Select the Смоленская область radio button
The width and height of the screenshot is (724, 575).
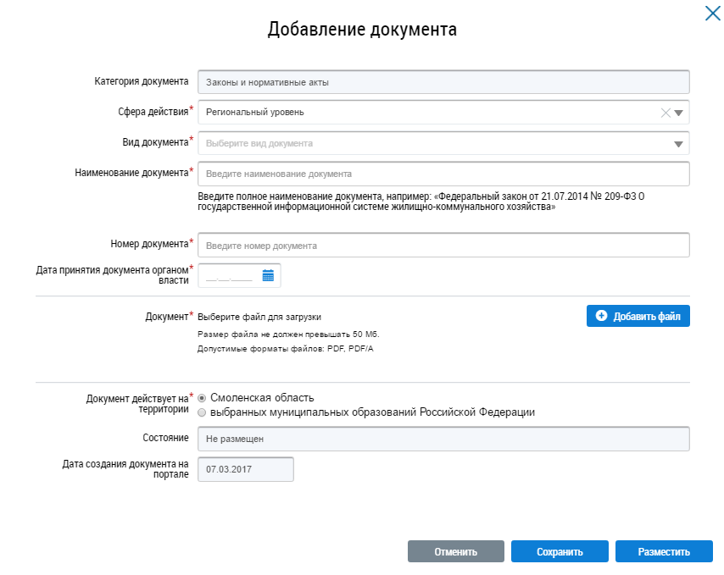[202, 398]
